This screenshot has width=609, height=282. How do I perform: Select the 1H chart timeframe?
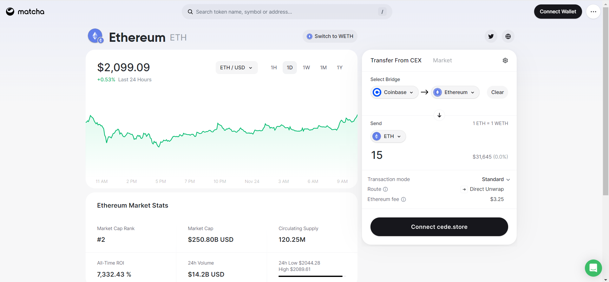[x=273, y=68]
